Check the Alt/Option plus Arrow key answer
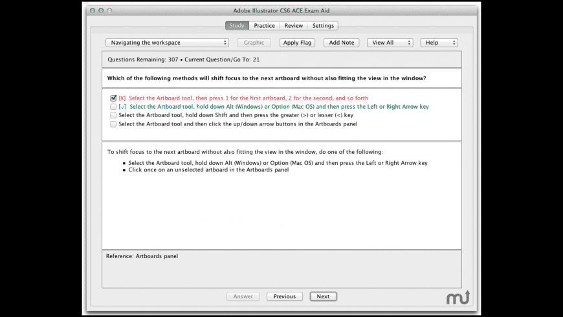 click(x=113, y=107)
